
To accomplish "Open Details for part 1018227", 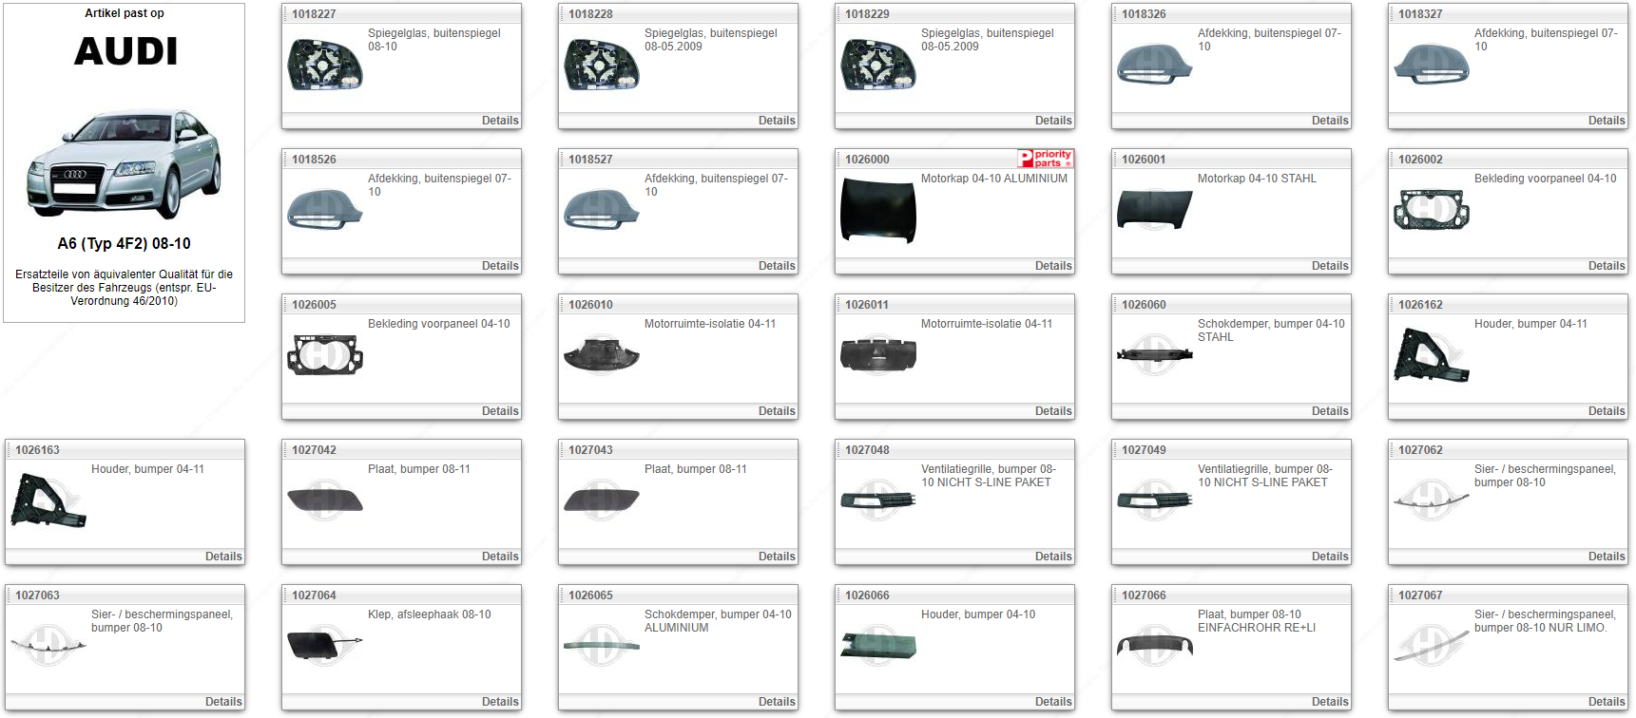I will 500,121.
